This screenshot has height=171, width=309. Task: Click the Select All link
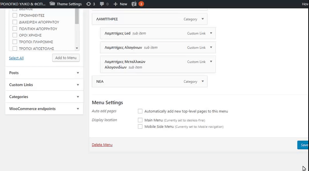pos(16,58)
